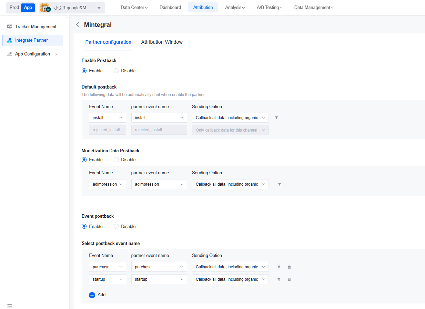
Task: Click the Add button for postback events
Action: click(x=97, y=295)
